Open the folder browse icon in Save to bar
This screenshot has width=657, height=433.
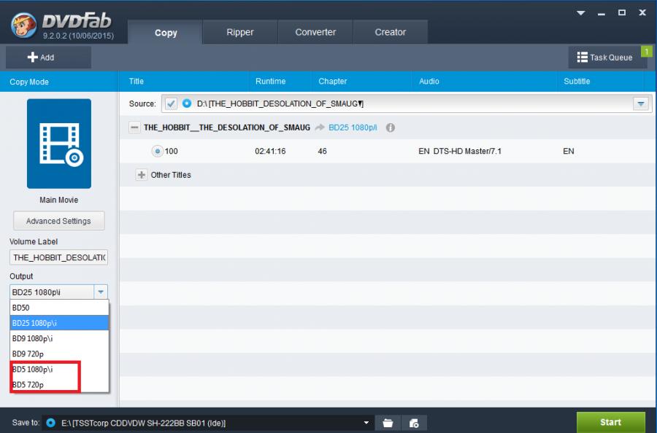388,423
